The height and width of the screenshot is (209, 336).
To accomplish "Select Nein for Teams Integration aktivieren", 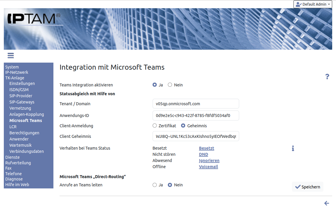I will pyautogui.click(x=170, y=85).
